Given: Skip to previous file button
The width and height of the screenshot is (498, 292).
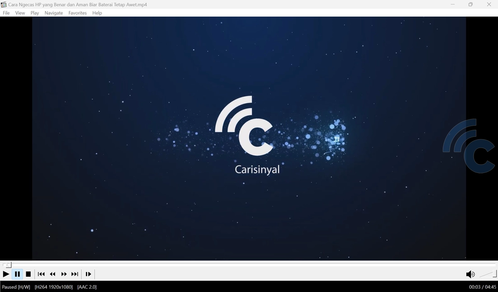Looking at the screenshot, I should (x=41, y=274).
